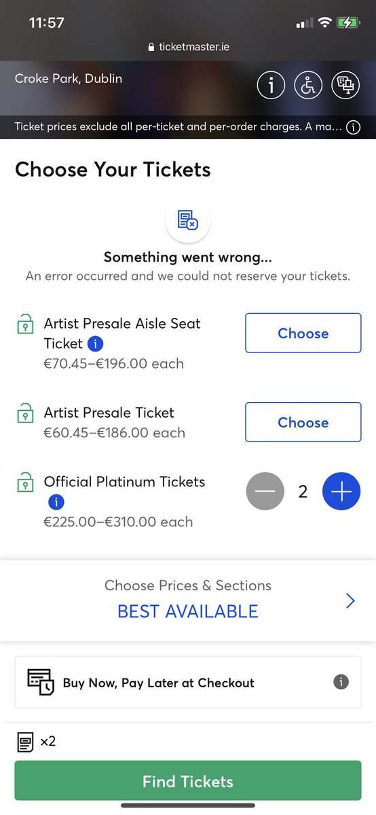Choose the Artist Presale Ticket option

click(x=303, y=422)
